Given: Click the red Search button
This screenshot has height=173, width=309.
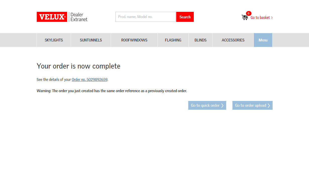Looking at the screenshot, I should click(x=185, y=17).
